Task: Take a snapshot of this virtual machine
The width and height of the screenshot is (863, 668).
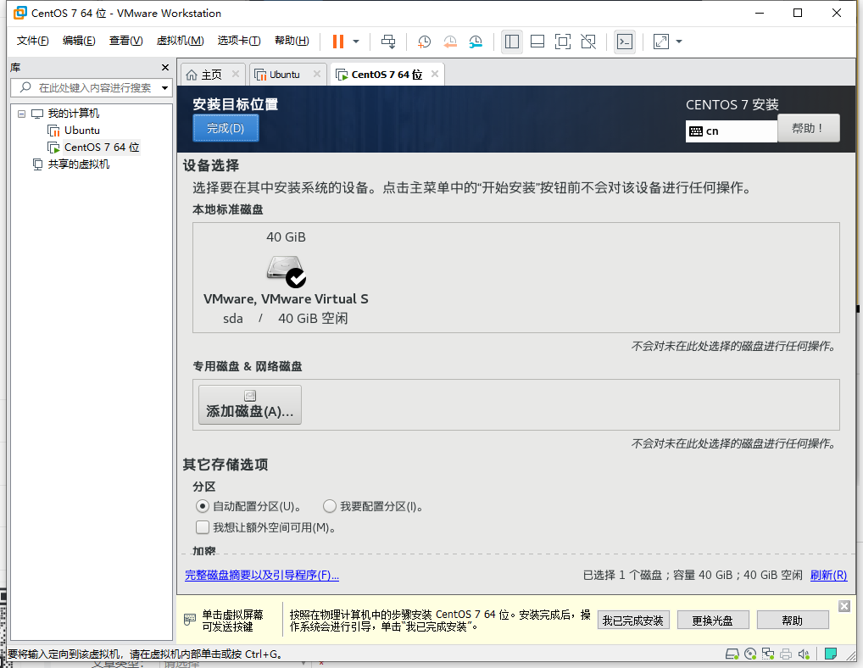Action: pos(424,42)
